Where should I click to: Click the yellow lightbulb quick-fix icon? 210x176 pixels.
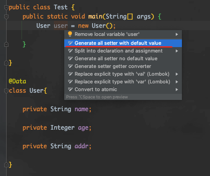[x=70, y=34]
